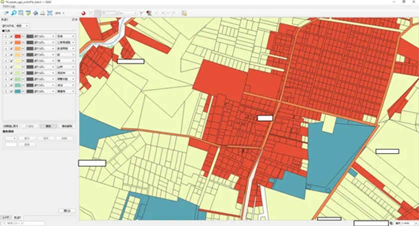This screenshot has height=226, width=419.
Task: Open the scale dropdown in the status bar
Action: (x=409, y=223)
